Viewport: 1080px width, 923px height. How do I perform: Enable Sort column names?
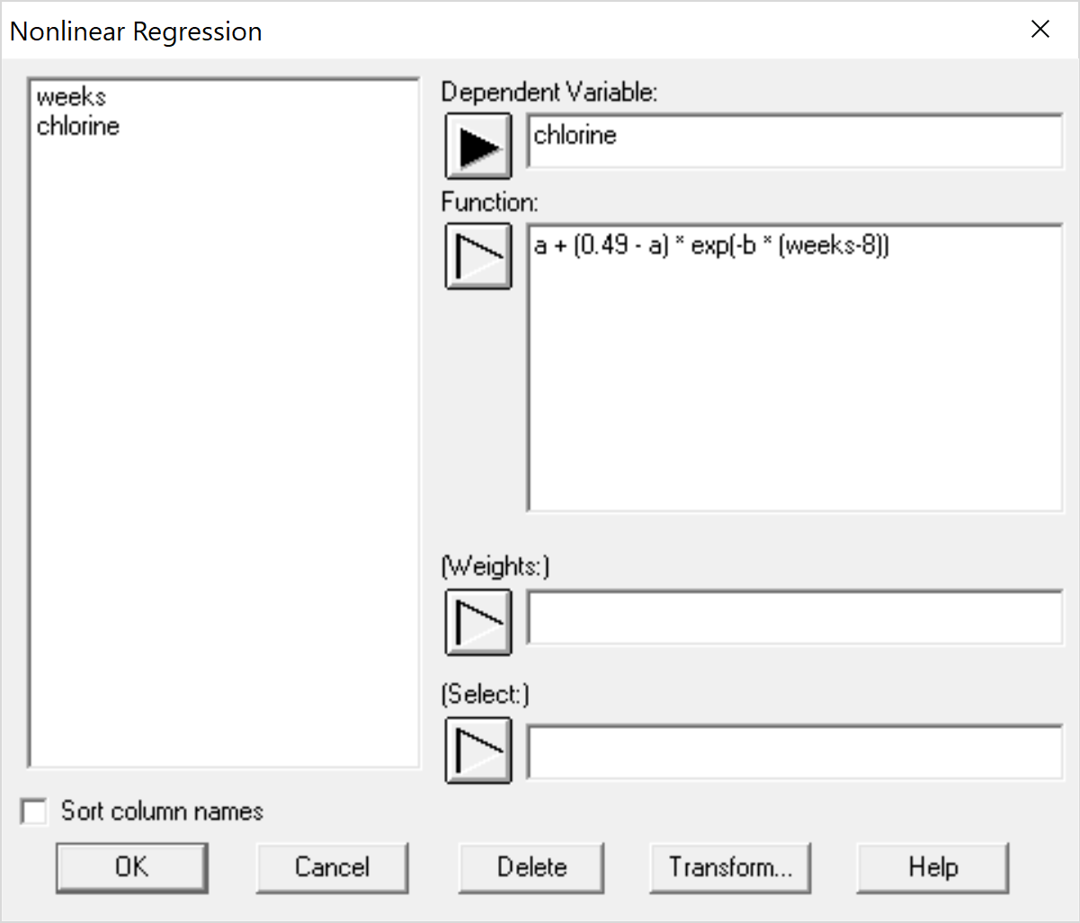pyautogui.click(x=35, y=811)
